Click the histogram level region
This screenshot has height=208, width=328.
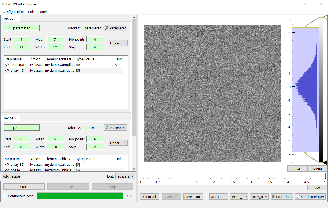coord(305,90)
